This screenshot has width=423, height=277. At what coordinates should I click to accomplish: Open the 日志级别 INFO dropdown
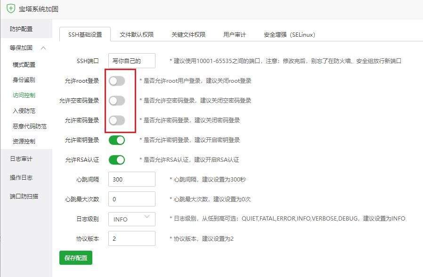tap(131, 219)
